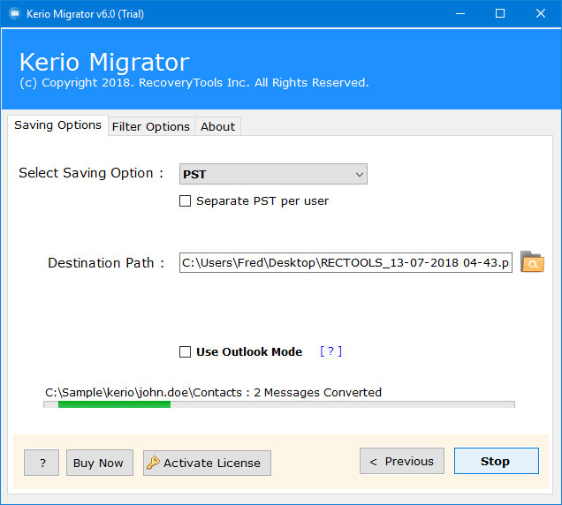Viewport: 562px width, 505px height.
Task: Click inside the Destination Path field
Action: point(346,262)
